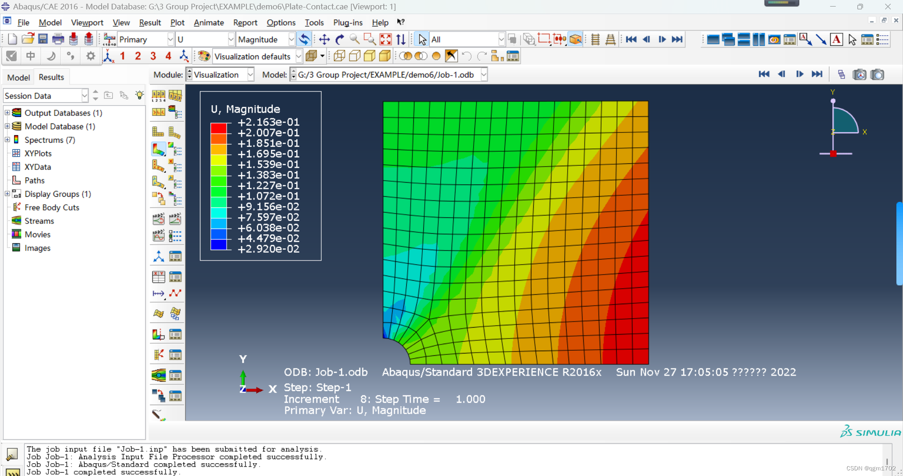
Task: Apply custom view number 1
Action: 122,56
